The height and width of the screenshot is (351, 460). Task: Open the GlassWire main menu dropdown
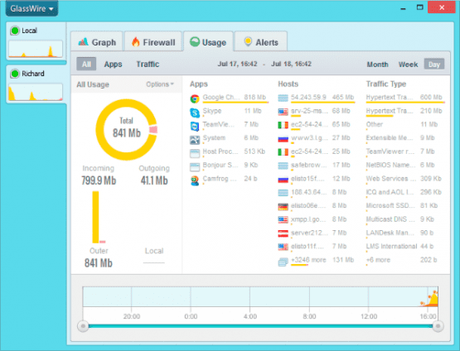tap(32, 8)
